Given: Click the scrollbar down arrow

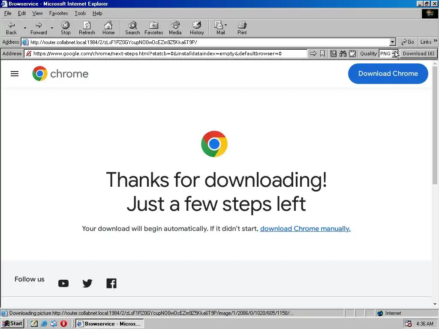Looking at the screenshot, I should (435, 304).
